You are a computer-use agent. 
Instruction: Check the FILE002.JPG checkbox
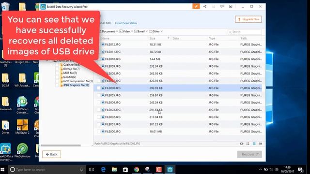point(99,117)
